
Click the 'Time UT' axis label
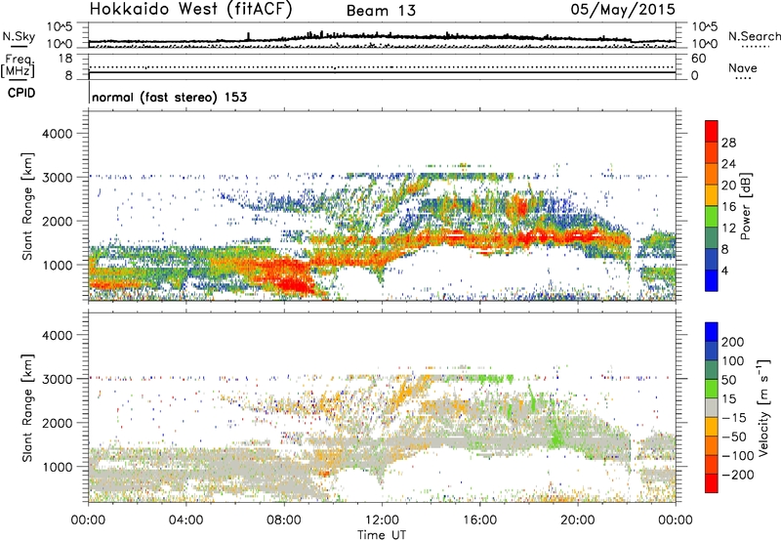click(x=382, y=534)
